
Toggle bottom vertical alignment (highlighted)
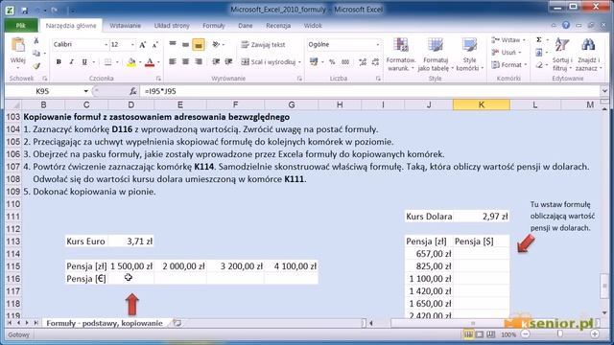pos(199,45)
